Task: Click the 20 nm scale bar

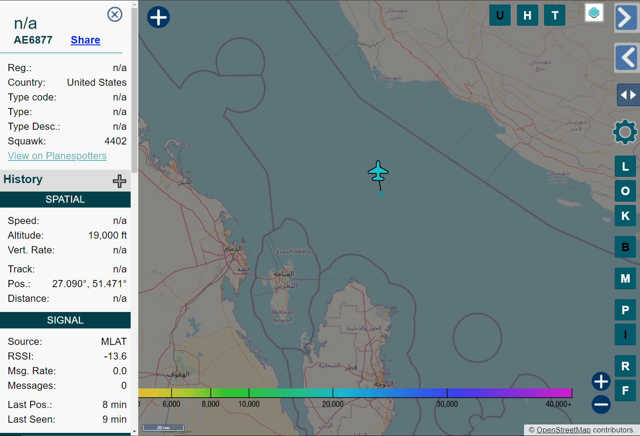Action: pyautogui.click(x=163, y=428)
